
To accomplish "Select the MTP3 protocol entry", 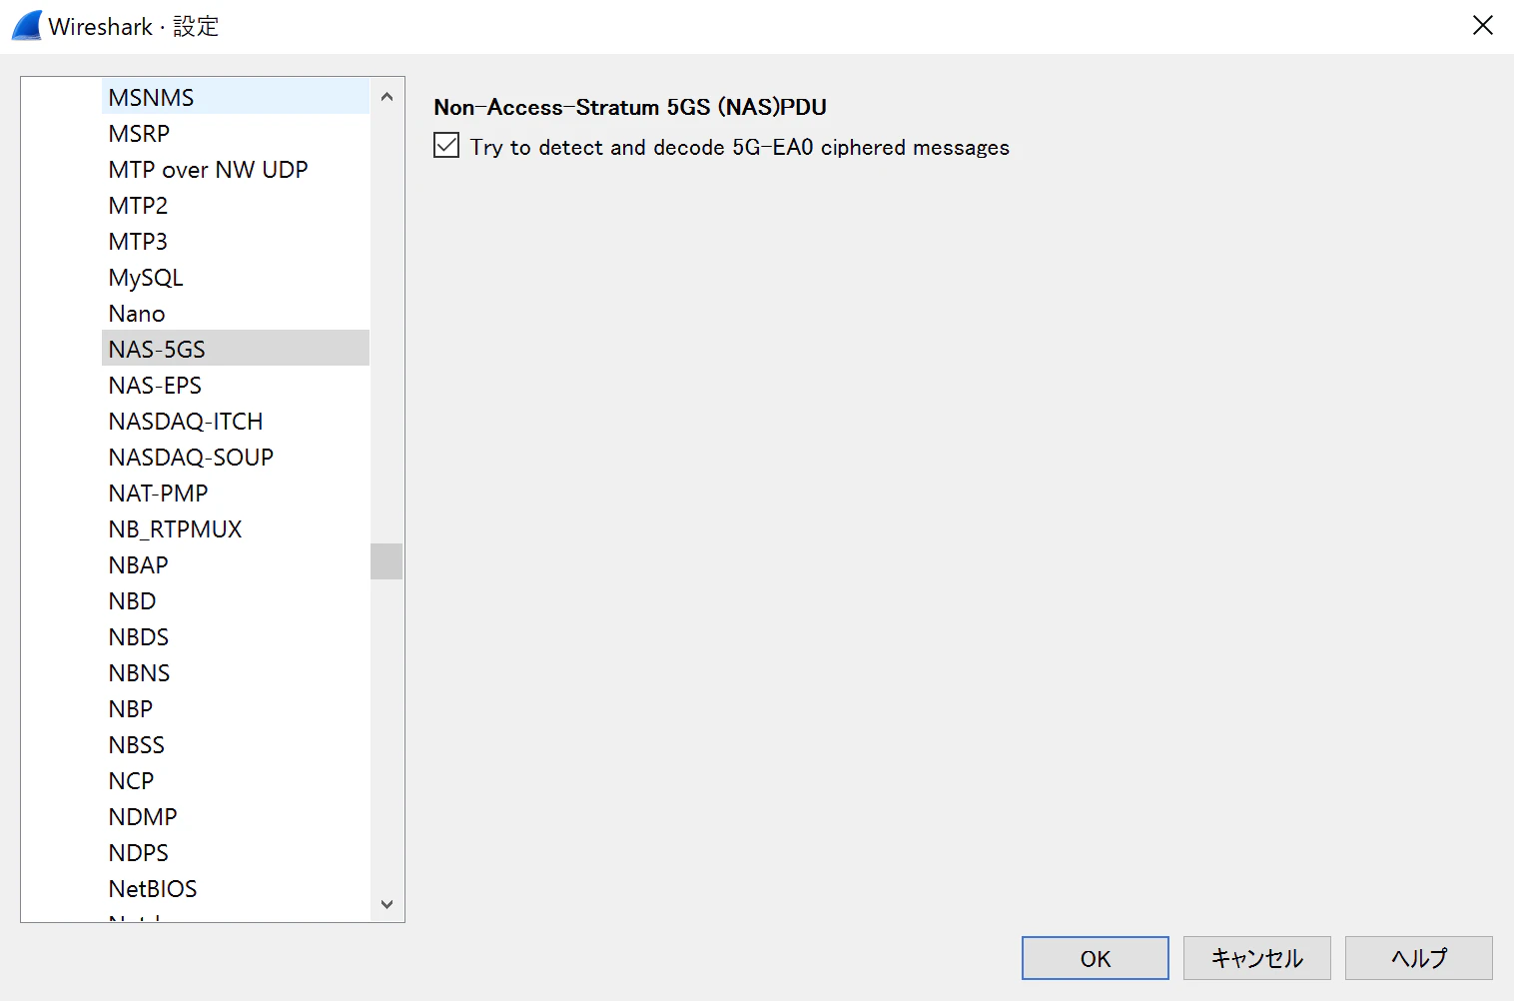I will pyautogui.click(x=236, y=241).
